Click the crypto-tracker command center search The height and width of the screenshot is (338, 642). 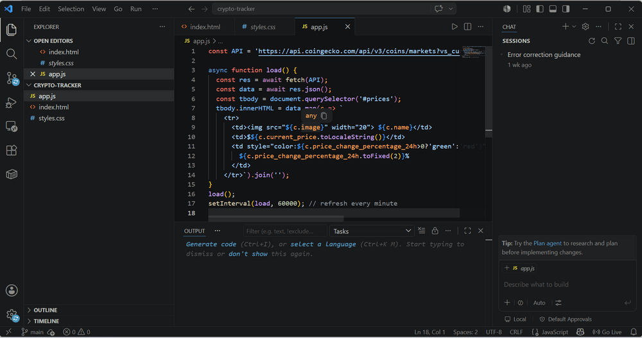coord(322,9)
